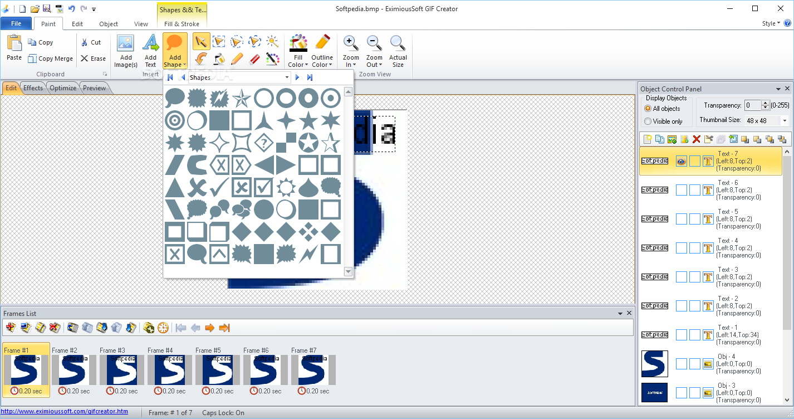Screen dimensions: 794x419
Task: Select the question mark diamond shape
Action: [263, 143]
